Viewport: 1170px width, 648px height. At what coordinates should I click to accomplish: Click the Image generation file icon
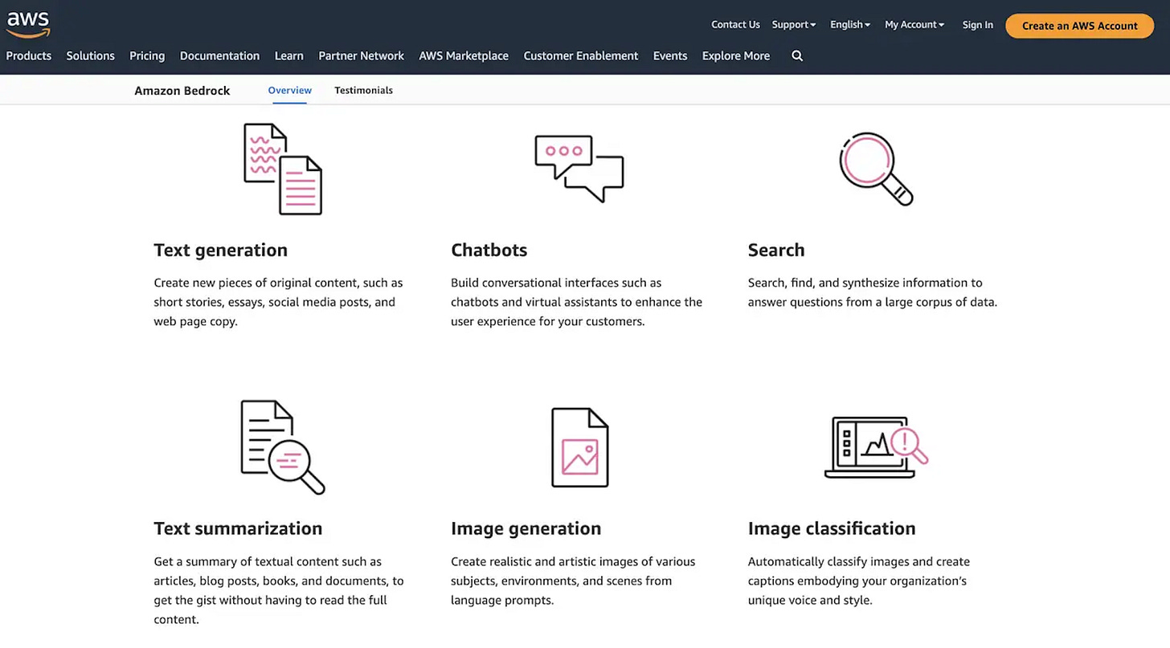click(x=579, y=447)
